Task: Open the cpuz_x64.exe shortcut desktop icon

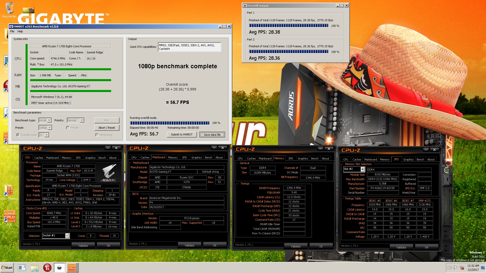Action: click(x=9, y=141)
